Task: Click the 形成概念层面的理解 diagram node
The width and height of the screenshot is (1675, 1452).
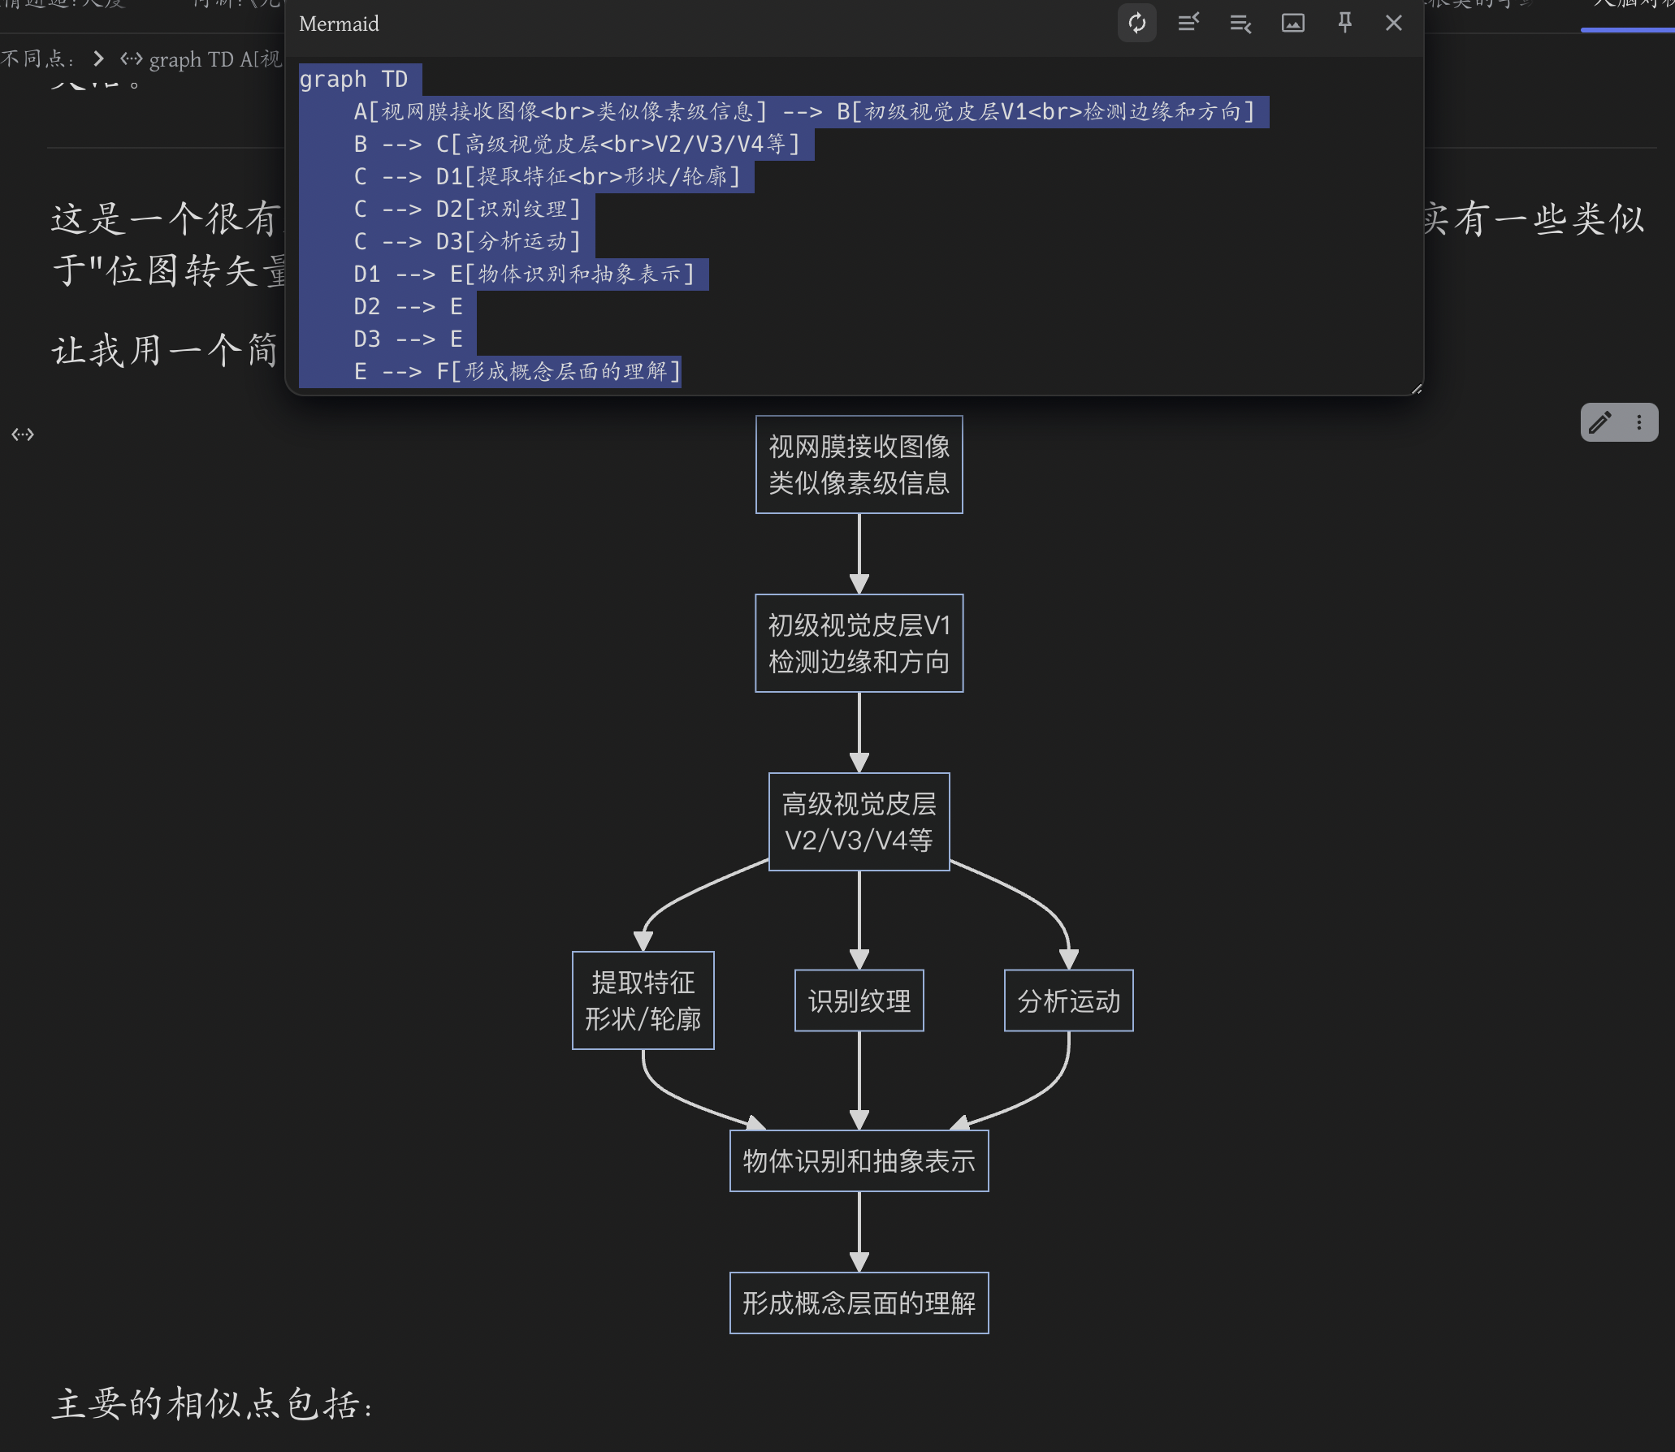Action: click(x=859, y=1303)
